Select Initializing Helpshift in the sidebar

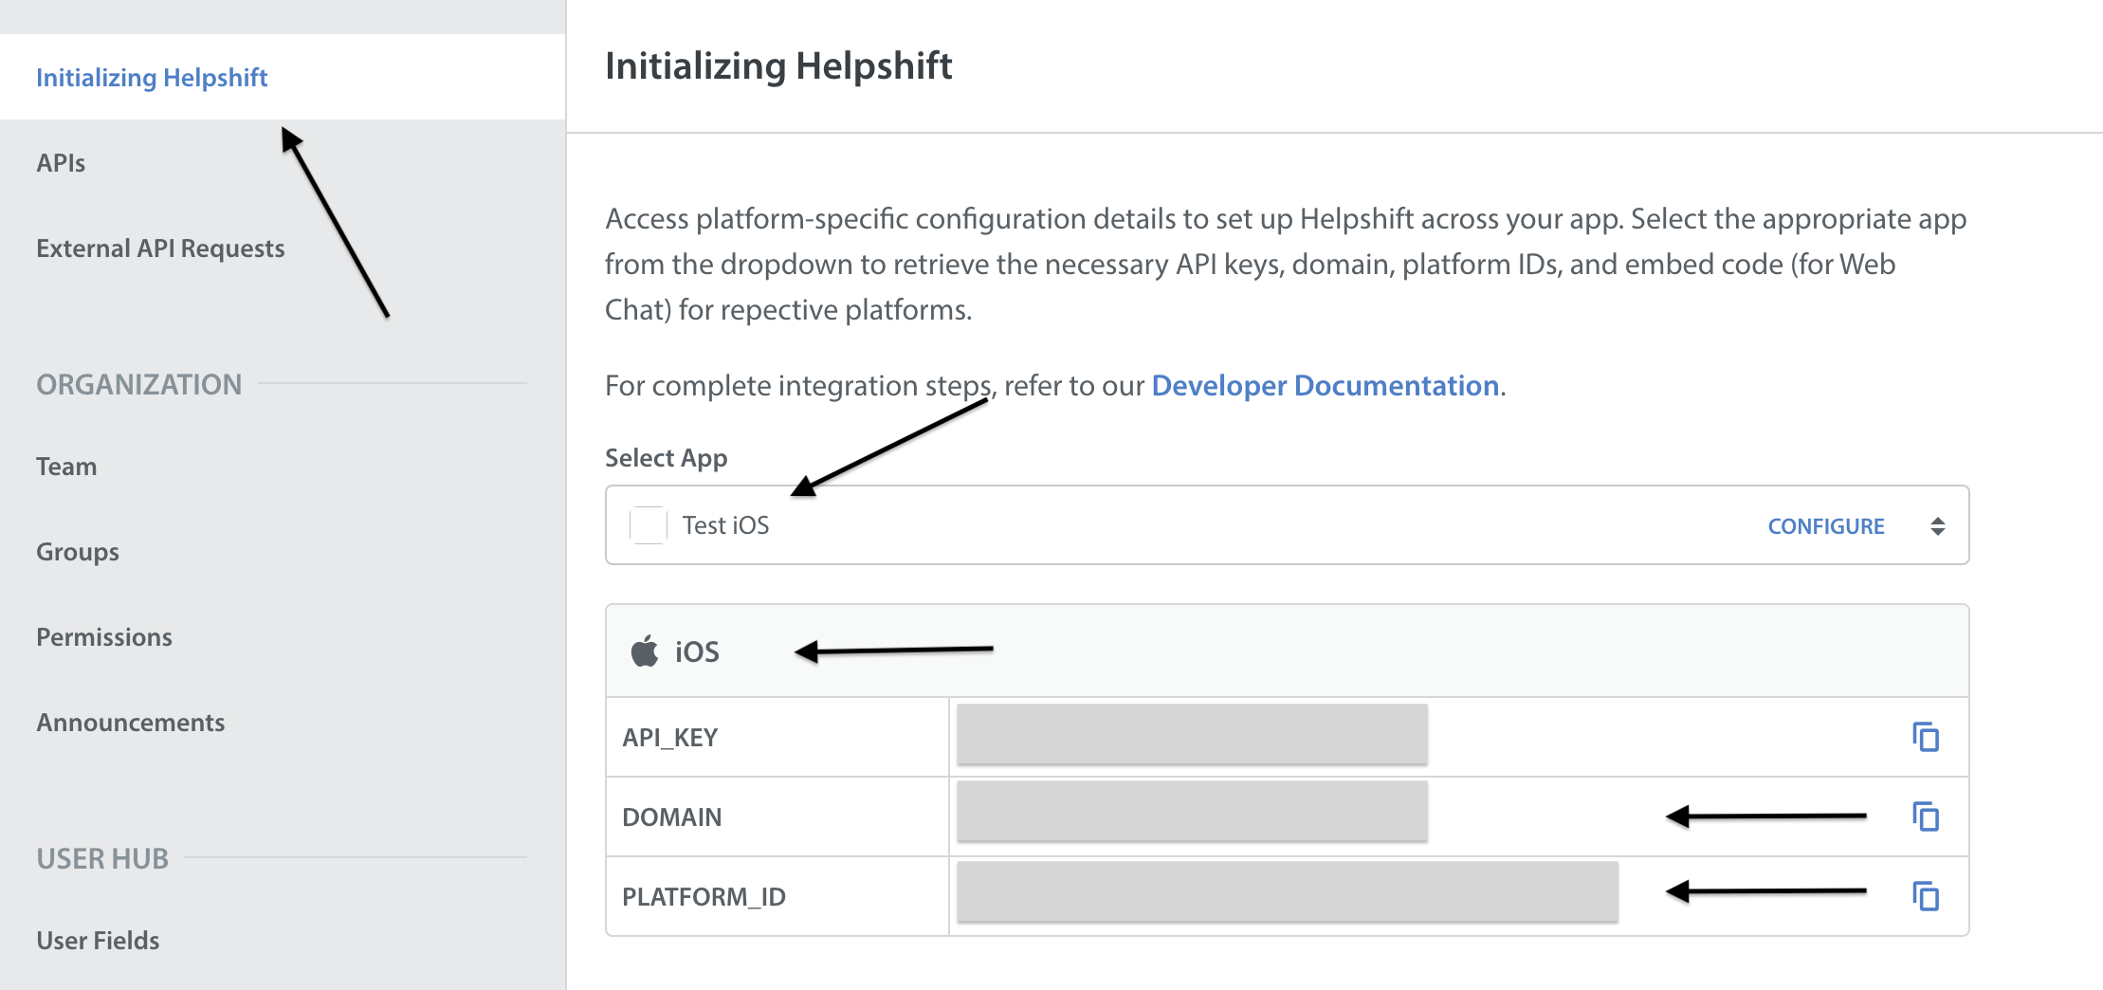(152, 78)
